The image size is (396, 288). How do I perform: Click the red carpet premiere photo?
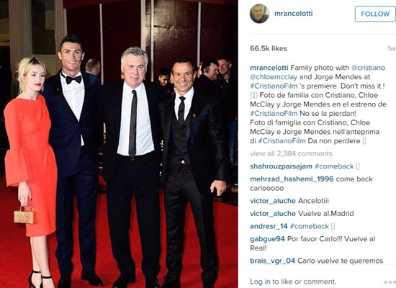119,144
